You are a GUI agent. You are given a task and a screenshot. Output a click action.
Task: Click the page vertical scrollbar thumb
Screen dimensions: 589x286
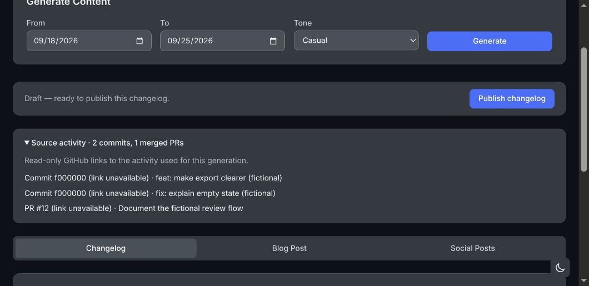click(x=583, y=109)
